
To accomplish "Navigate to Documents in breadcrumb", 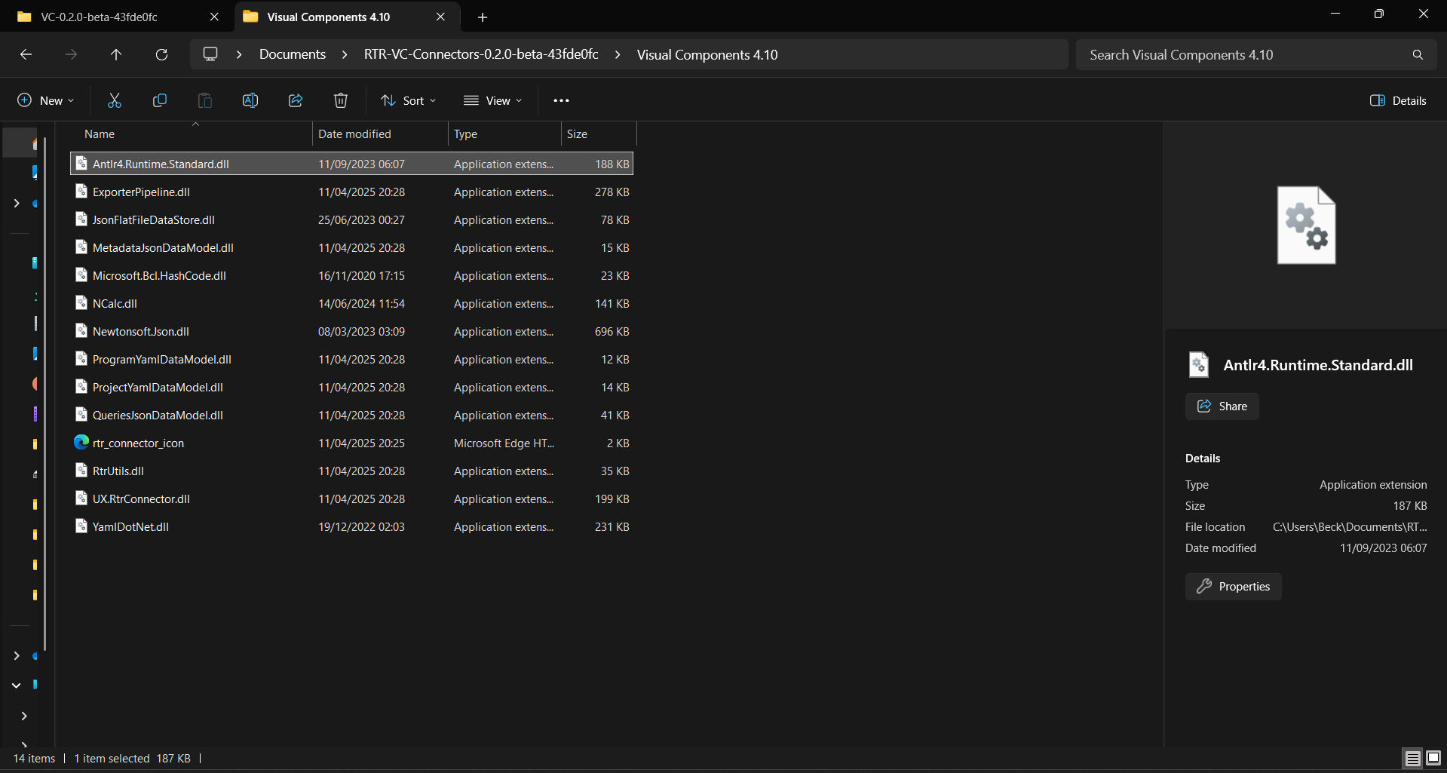I will tap(293, 54).
